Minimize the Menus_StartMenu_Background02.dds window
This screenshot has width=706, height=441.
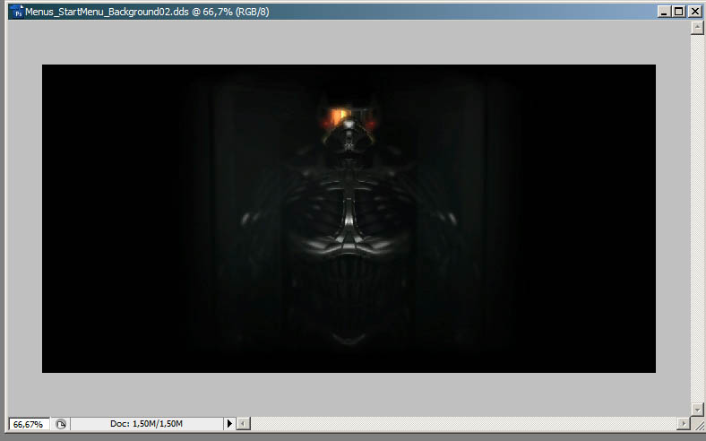point(663,12)
